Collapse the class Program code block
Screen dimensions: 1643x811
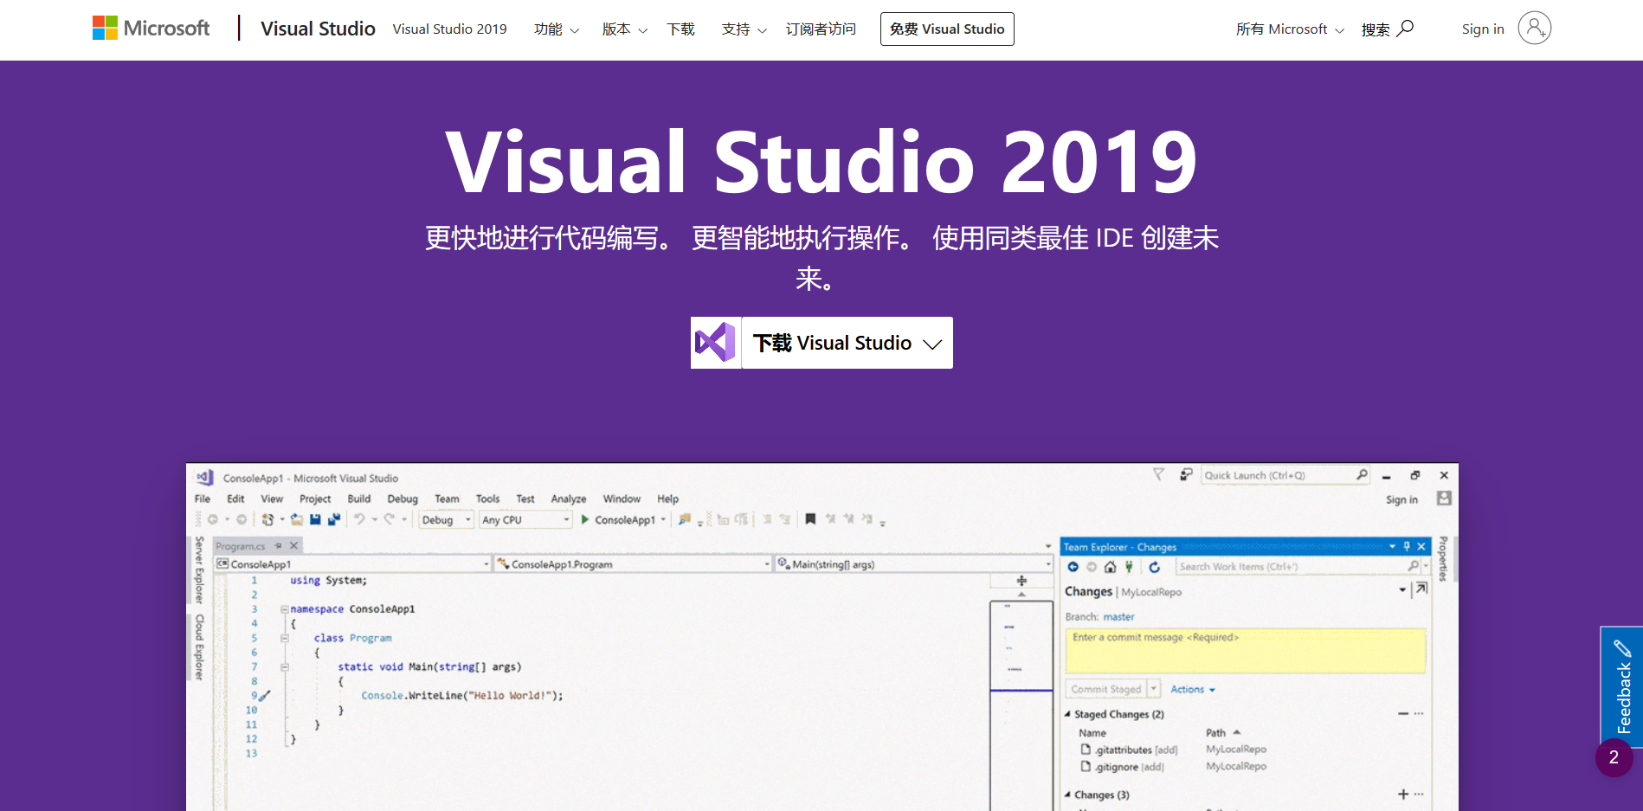tap(284, 638)
